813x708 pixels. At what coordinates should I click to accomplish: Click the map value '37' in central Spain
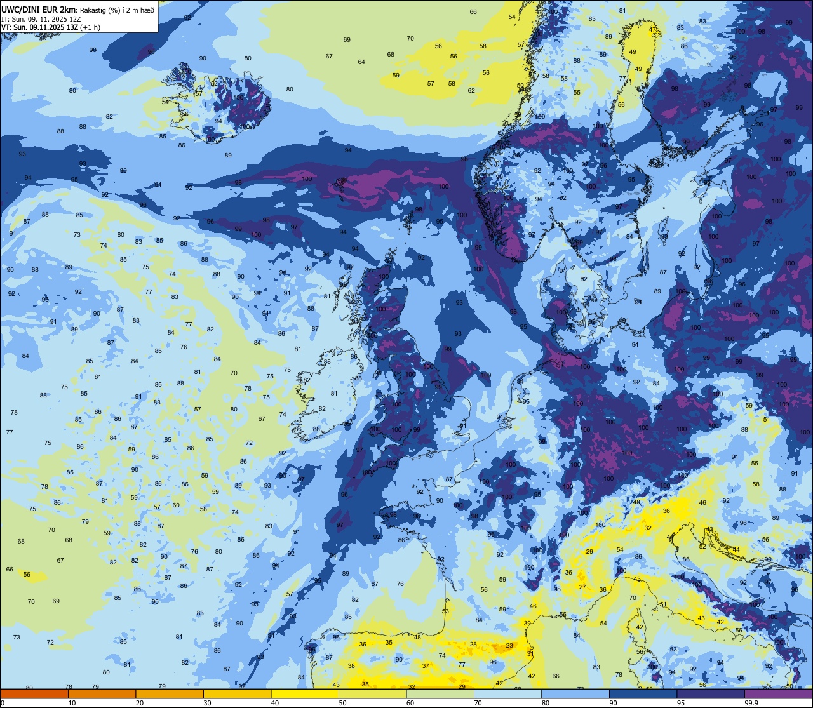pyautogui.click(x=426, y=666)
